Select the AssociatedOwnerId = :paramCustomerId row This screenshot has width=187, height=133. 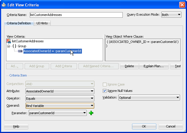click(53, 51)
